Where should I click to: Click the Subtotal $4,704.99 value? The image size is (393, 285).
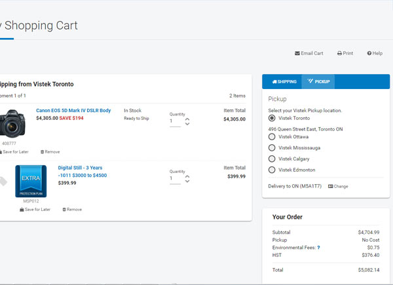pos(368,233)
